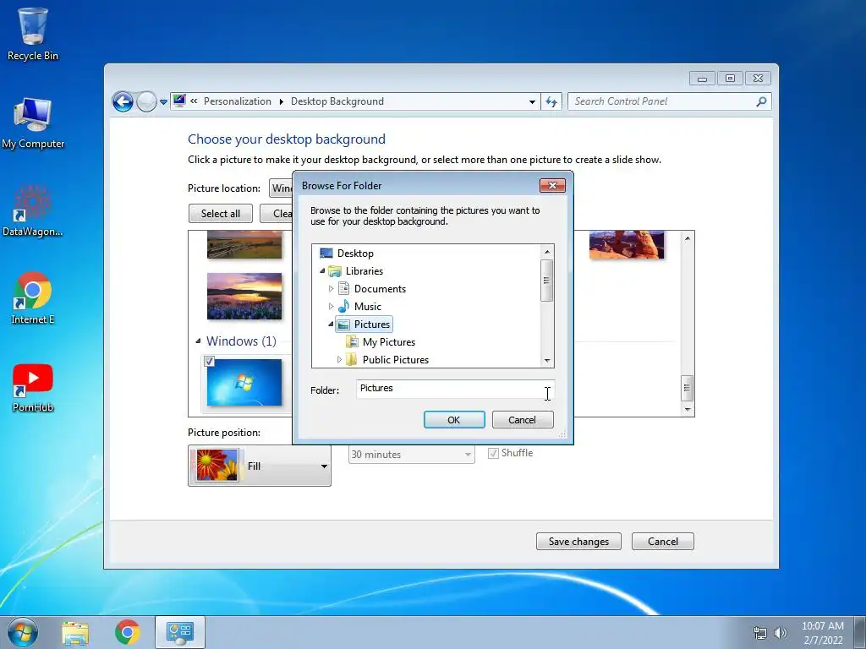Click the Save changes button
The image size is (866, 649).
[578, 542]
